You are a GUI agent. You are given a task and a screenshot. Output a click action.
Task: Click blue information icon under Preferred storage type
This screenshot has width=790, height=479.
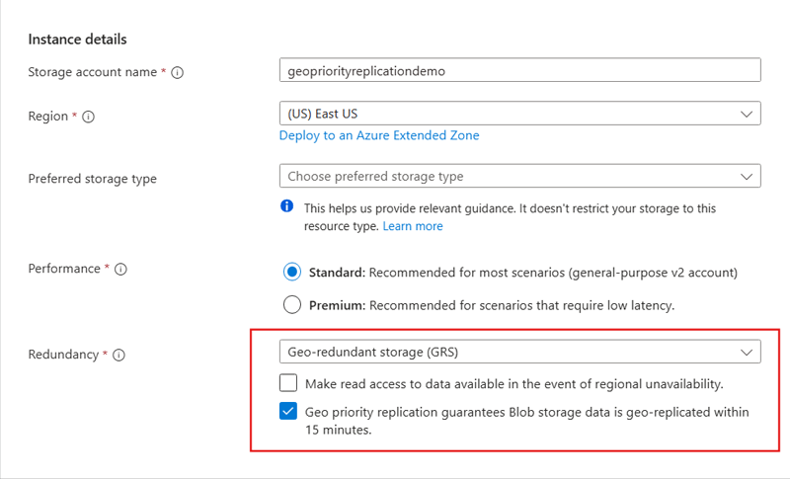[x=287, y=207]
